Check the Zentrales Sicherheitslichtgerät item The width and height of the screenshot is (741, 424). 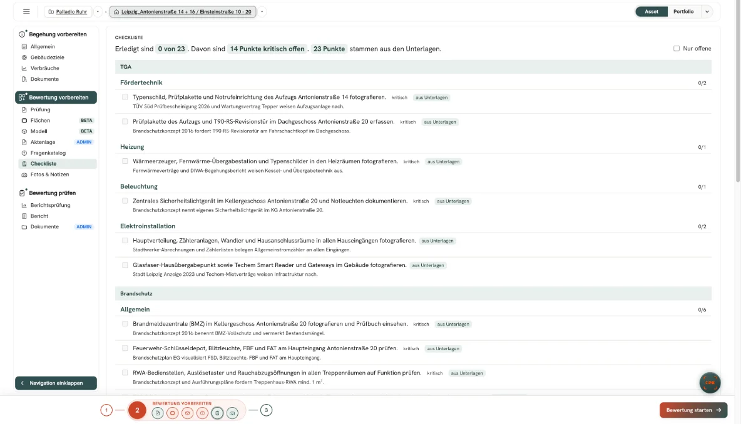click(x=125, y=201)
